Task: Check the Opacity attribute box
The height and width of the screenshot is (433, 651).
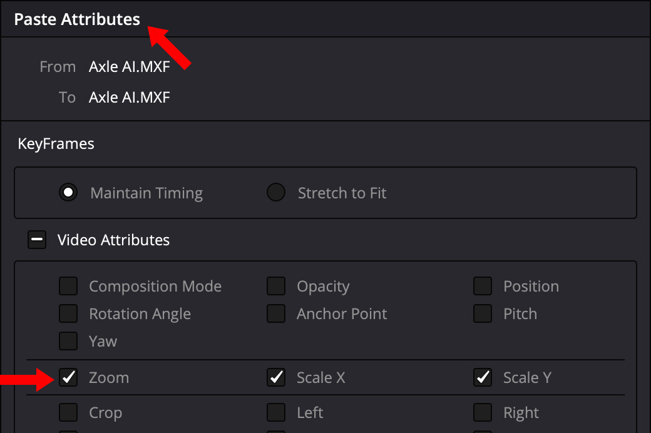Action: (x=276, y=287)
